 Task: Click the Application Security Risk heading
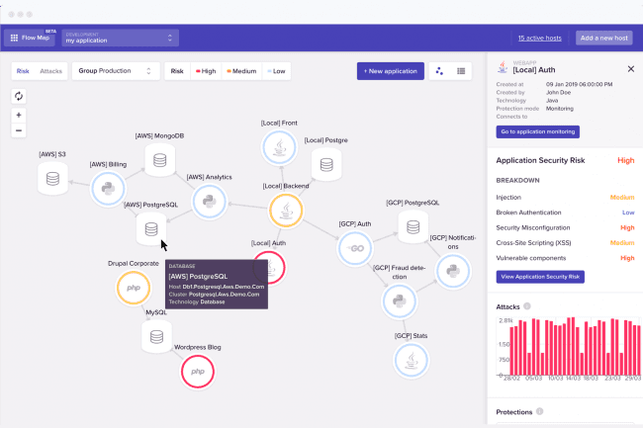pyautogui.click(x=540, y=160)
